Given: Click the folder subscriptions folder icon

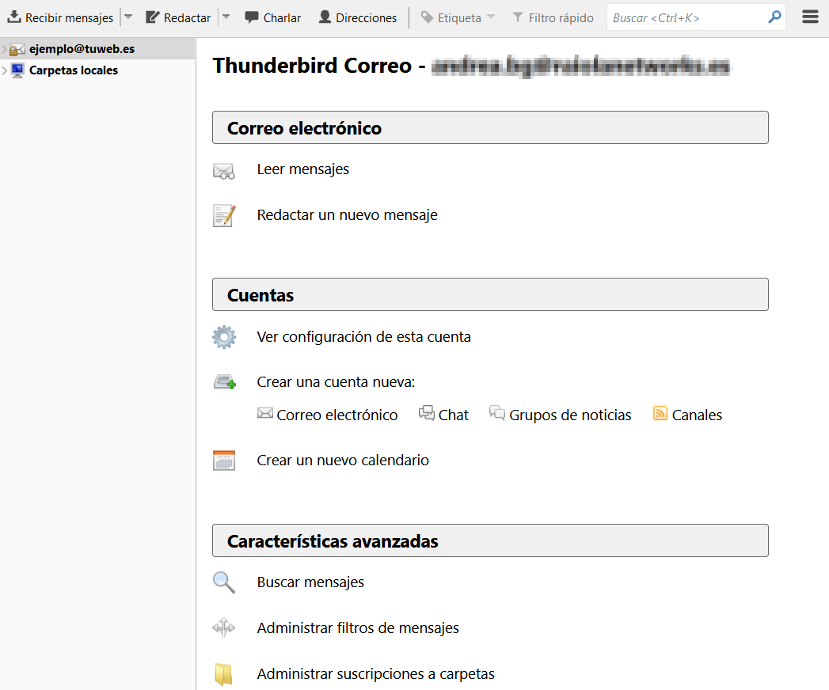Looking at the screenshot, I should (223, 674).
